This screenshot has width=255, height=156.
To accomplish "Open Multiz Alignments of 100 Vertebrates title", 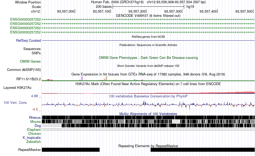I will pos(148,114).
